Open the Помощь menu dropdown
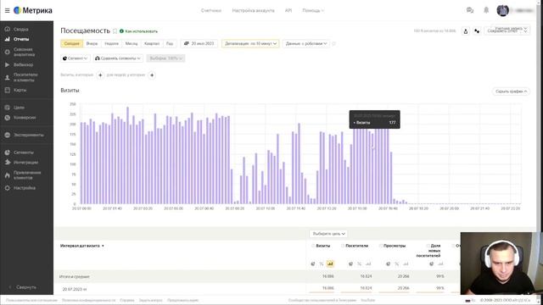 pyautogui.click(x=313, y=11)
